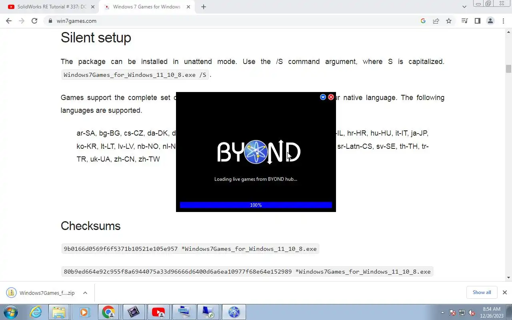Click Show all downloads

(482, 292)
